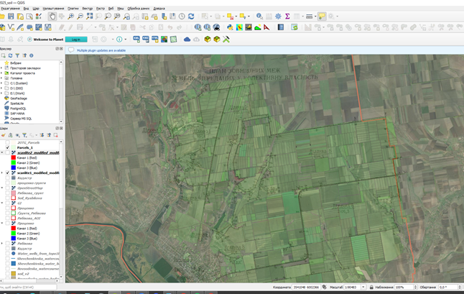Click the Refresh map icon
The width and height of the screenshot is (464, 294).
point(191,16)
